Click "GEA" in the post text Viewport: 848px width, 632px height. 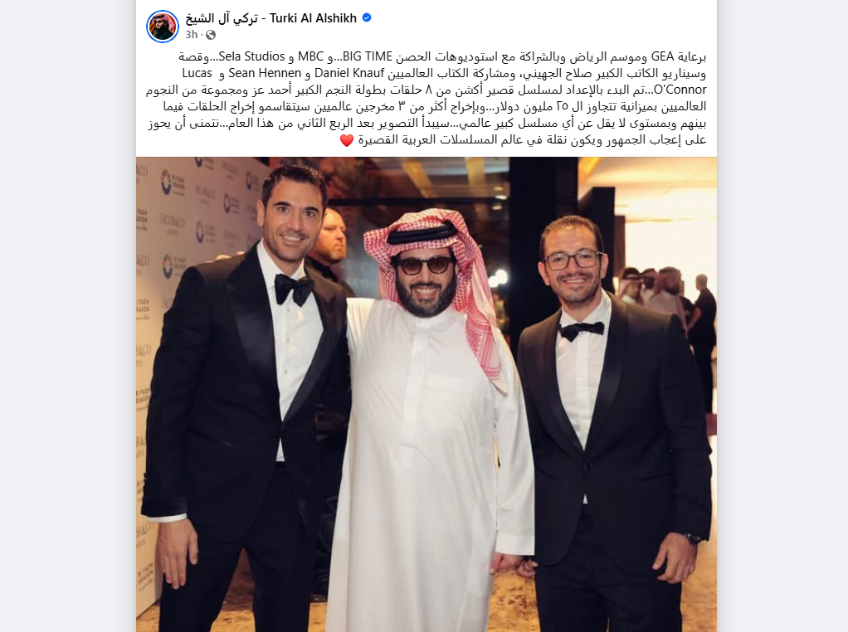(662, 56)
